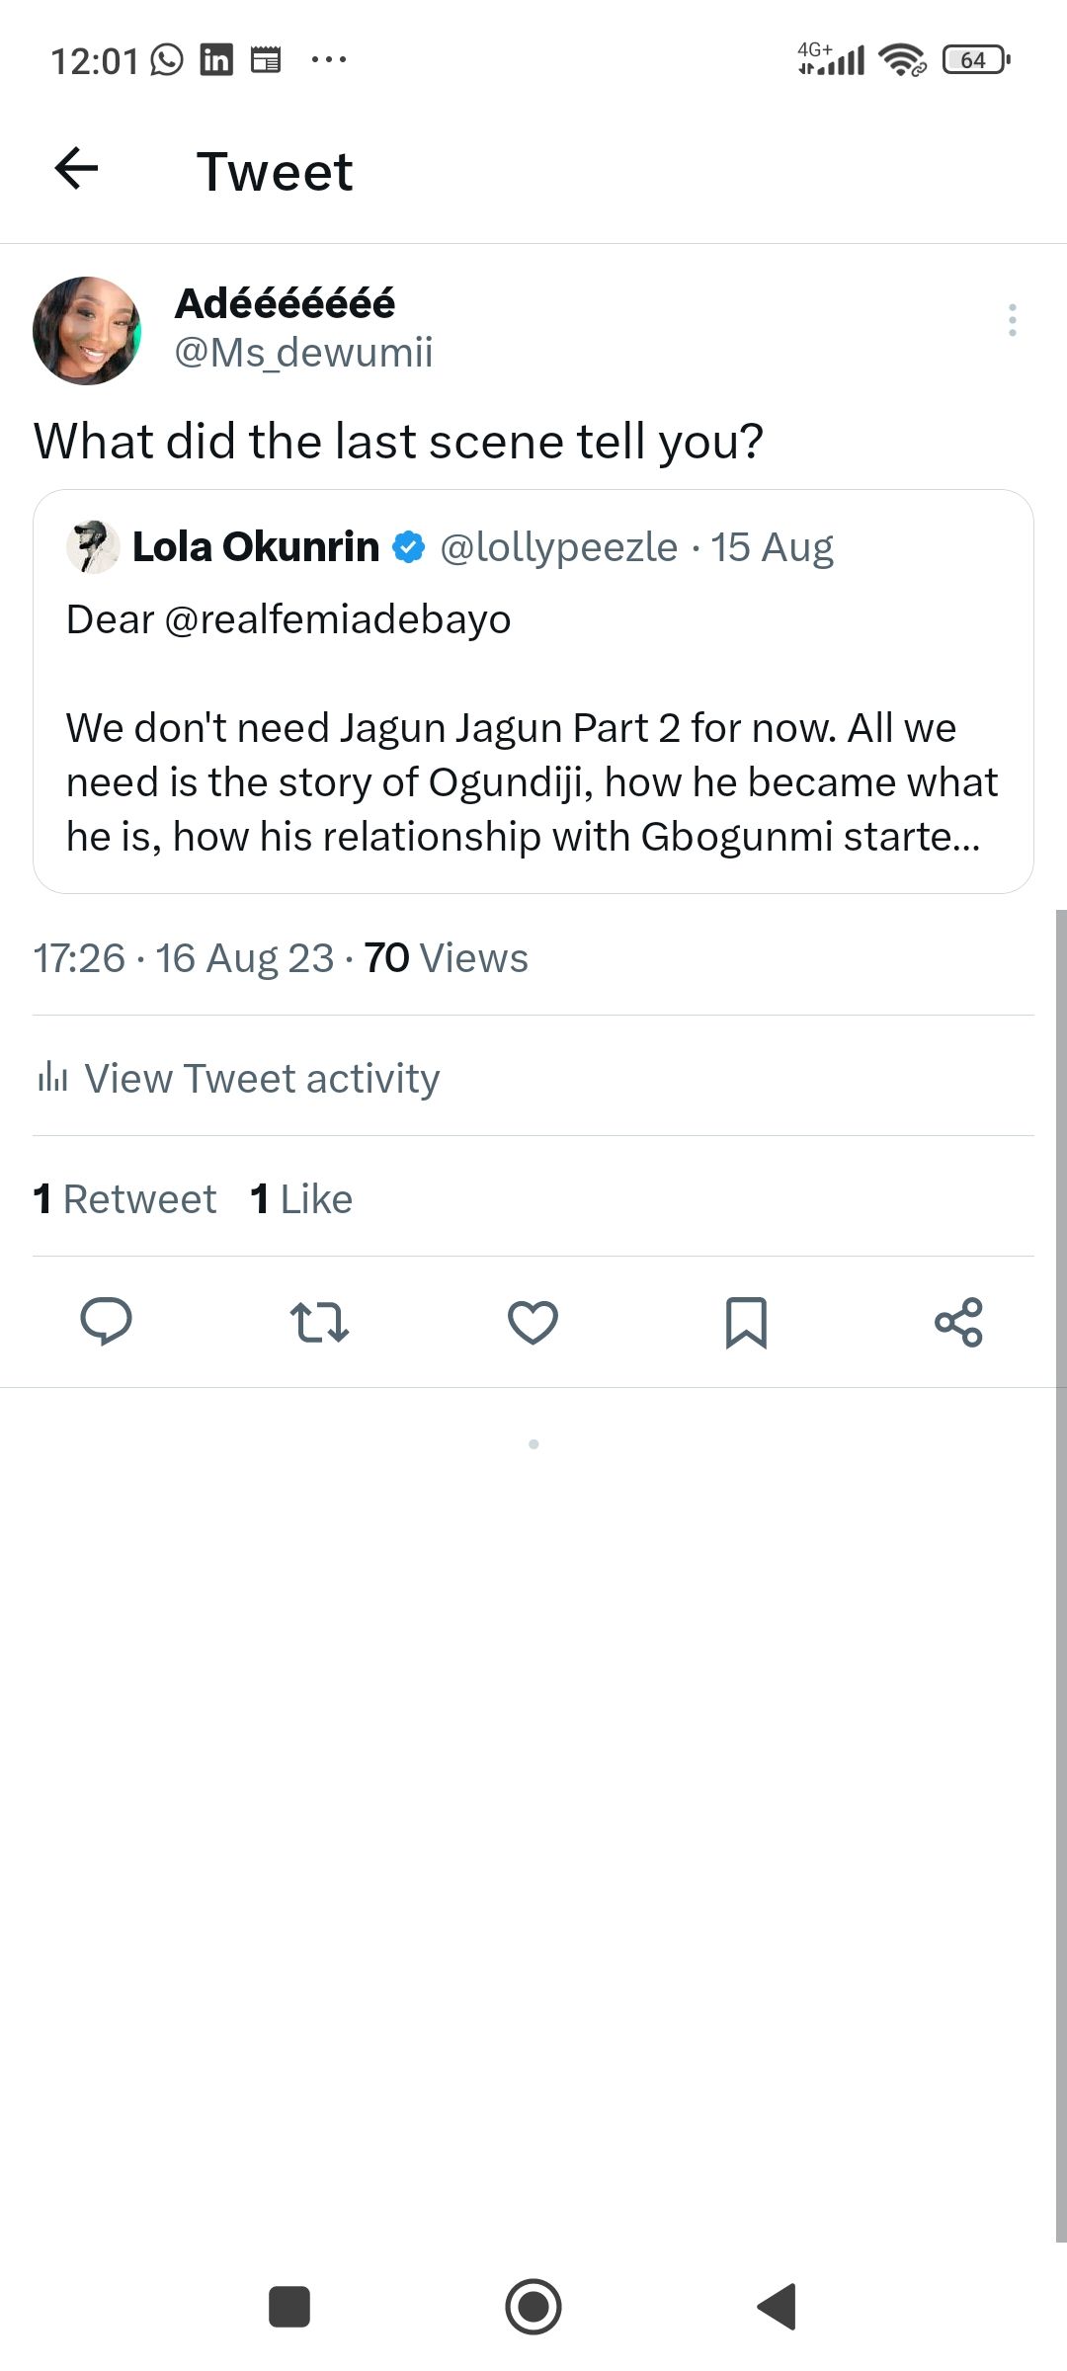Tap the retweet arrows icon

click(319, 1322)
